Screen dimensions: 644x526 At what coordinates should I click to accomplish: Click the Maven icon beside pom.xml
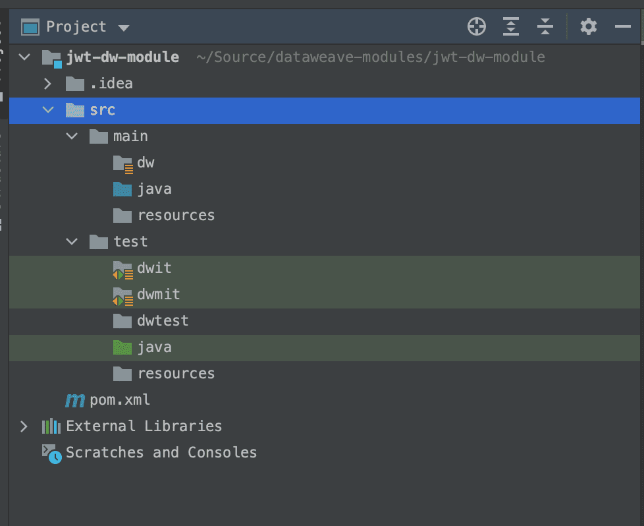(74, 399)
